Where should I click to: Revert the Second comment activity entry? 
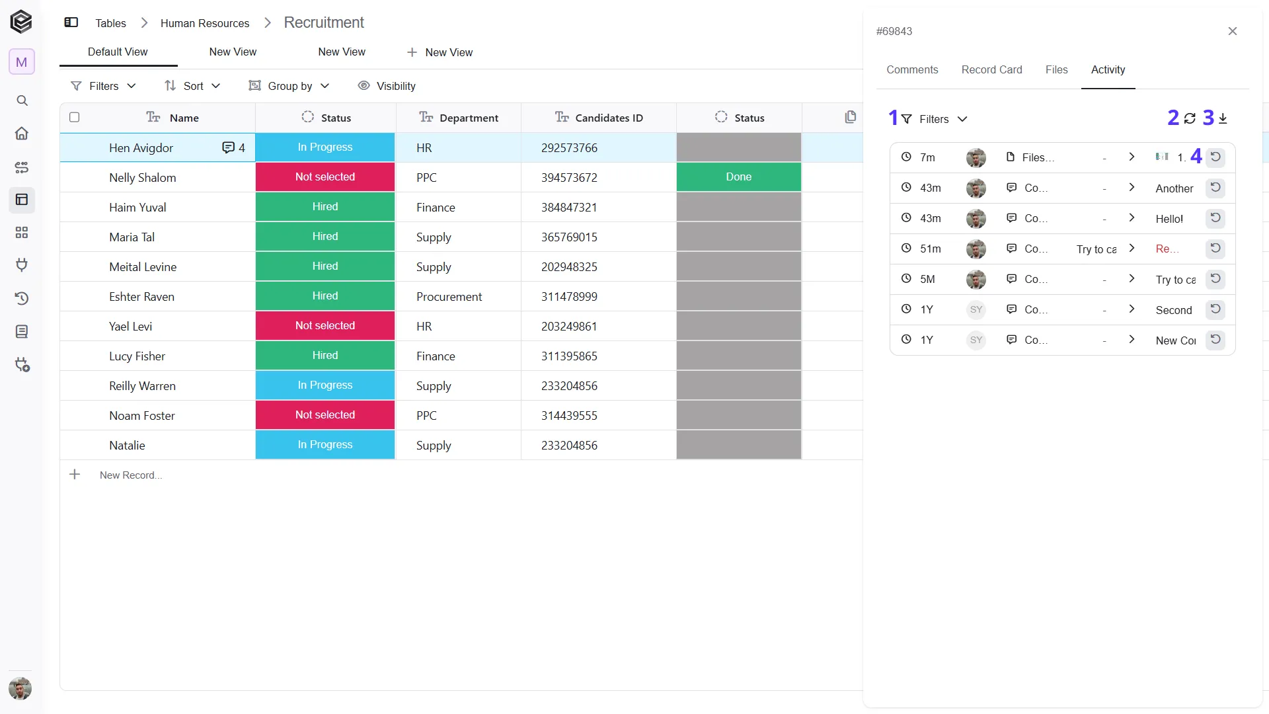[x=1215, y=309]
